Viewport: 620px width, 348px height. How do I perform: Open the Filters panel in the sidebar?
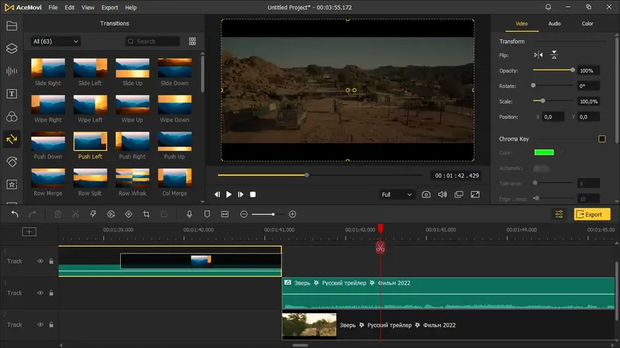point(12,117)
